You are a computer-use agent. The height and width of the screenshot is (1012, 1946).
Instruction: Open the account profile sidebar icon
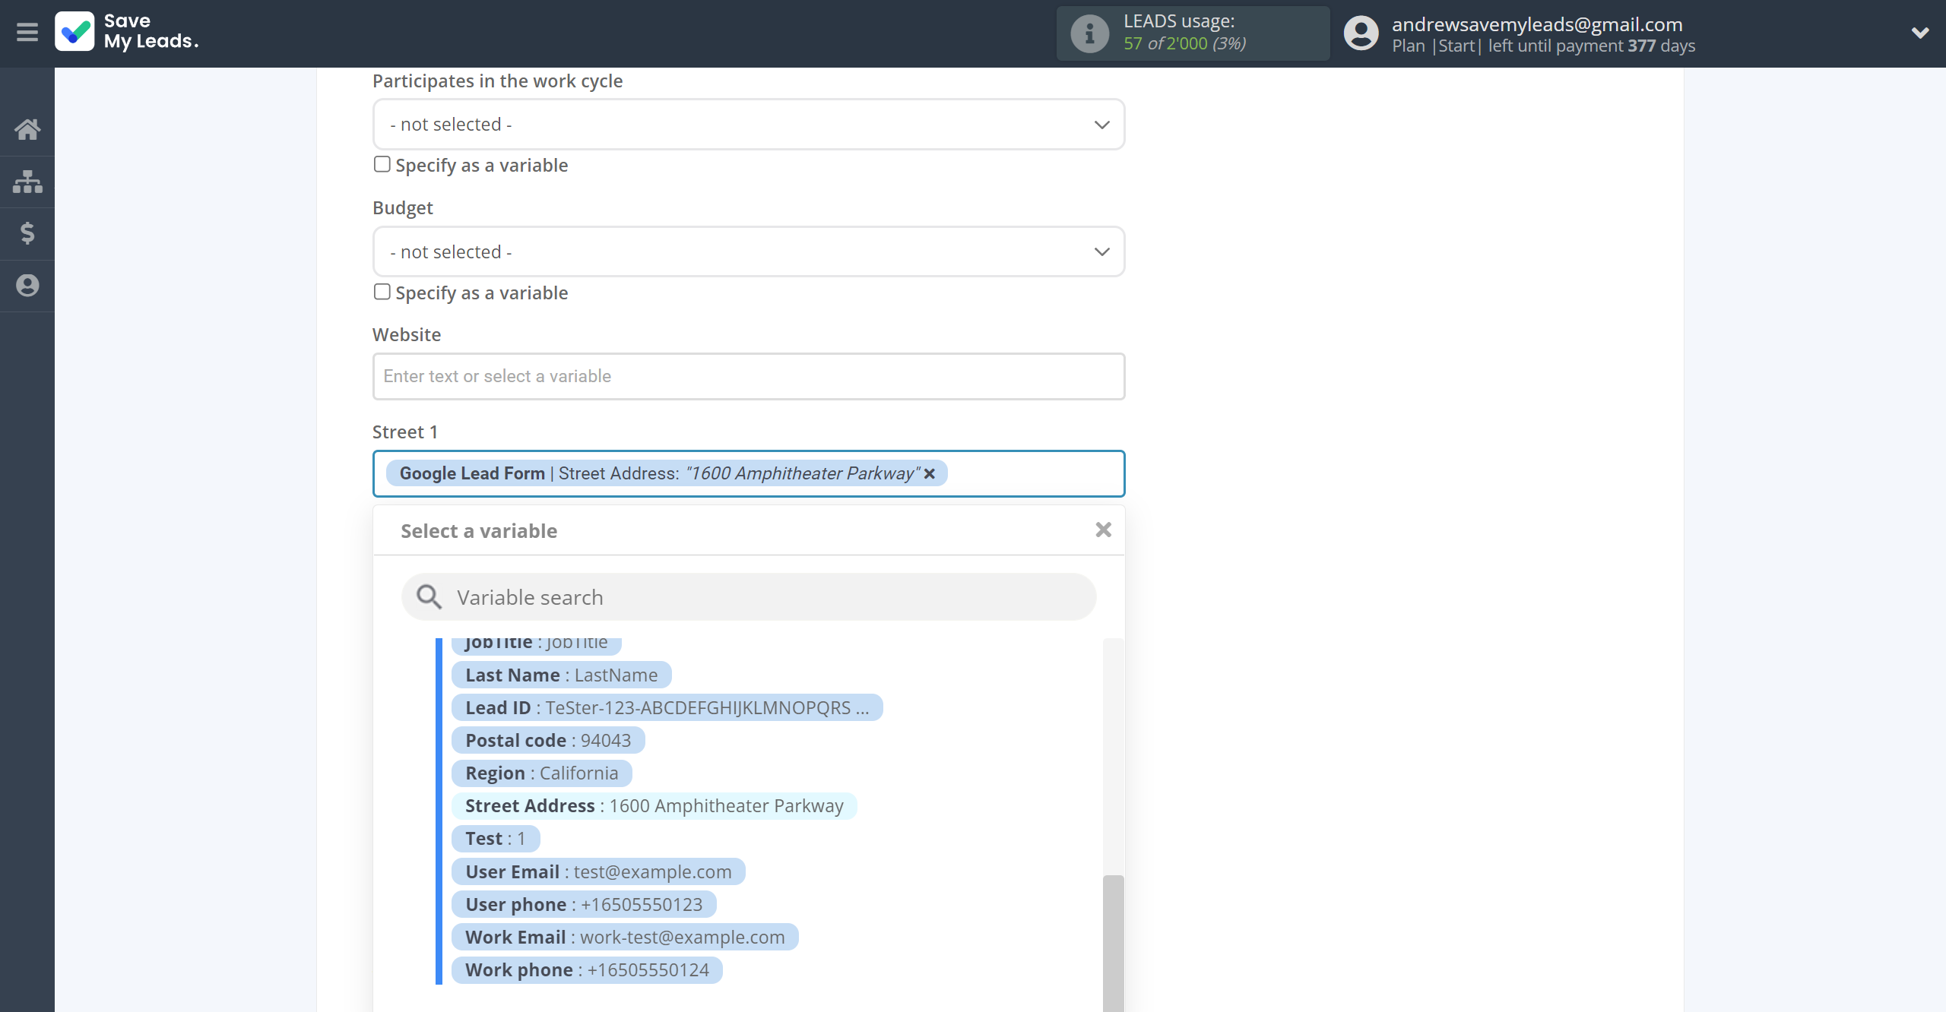pyautogui.click(x=27, y=286)
